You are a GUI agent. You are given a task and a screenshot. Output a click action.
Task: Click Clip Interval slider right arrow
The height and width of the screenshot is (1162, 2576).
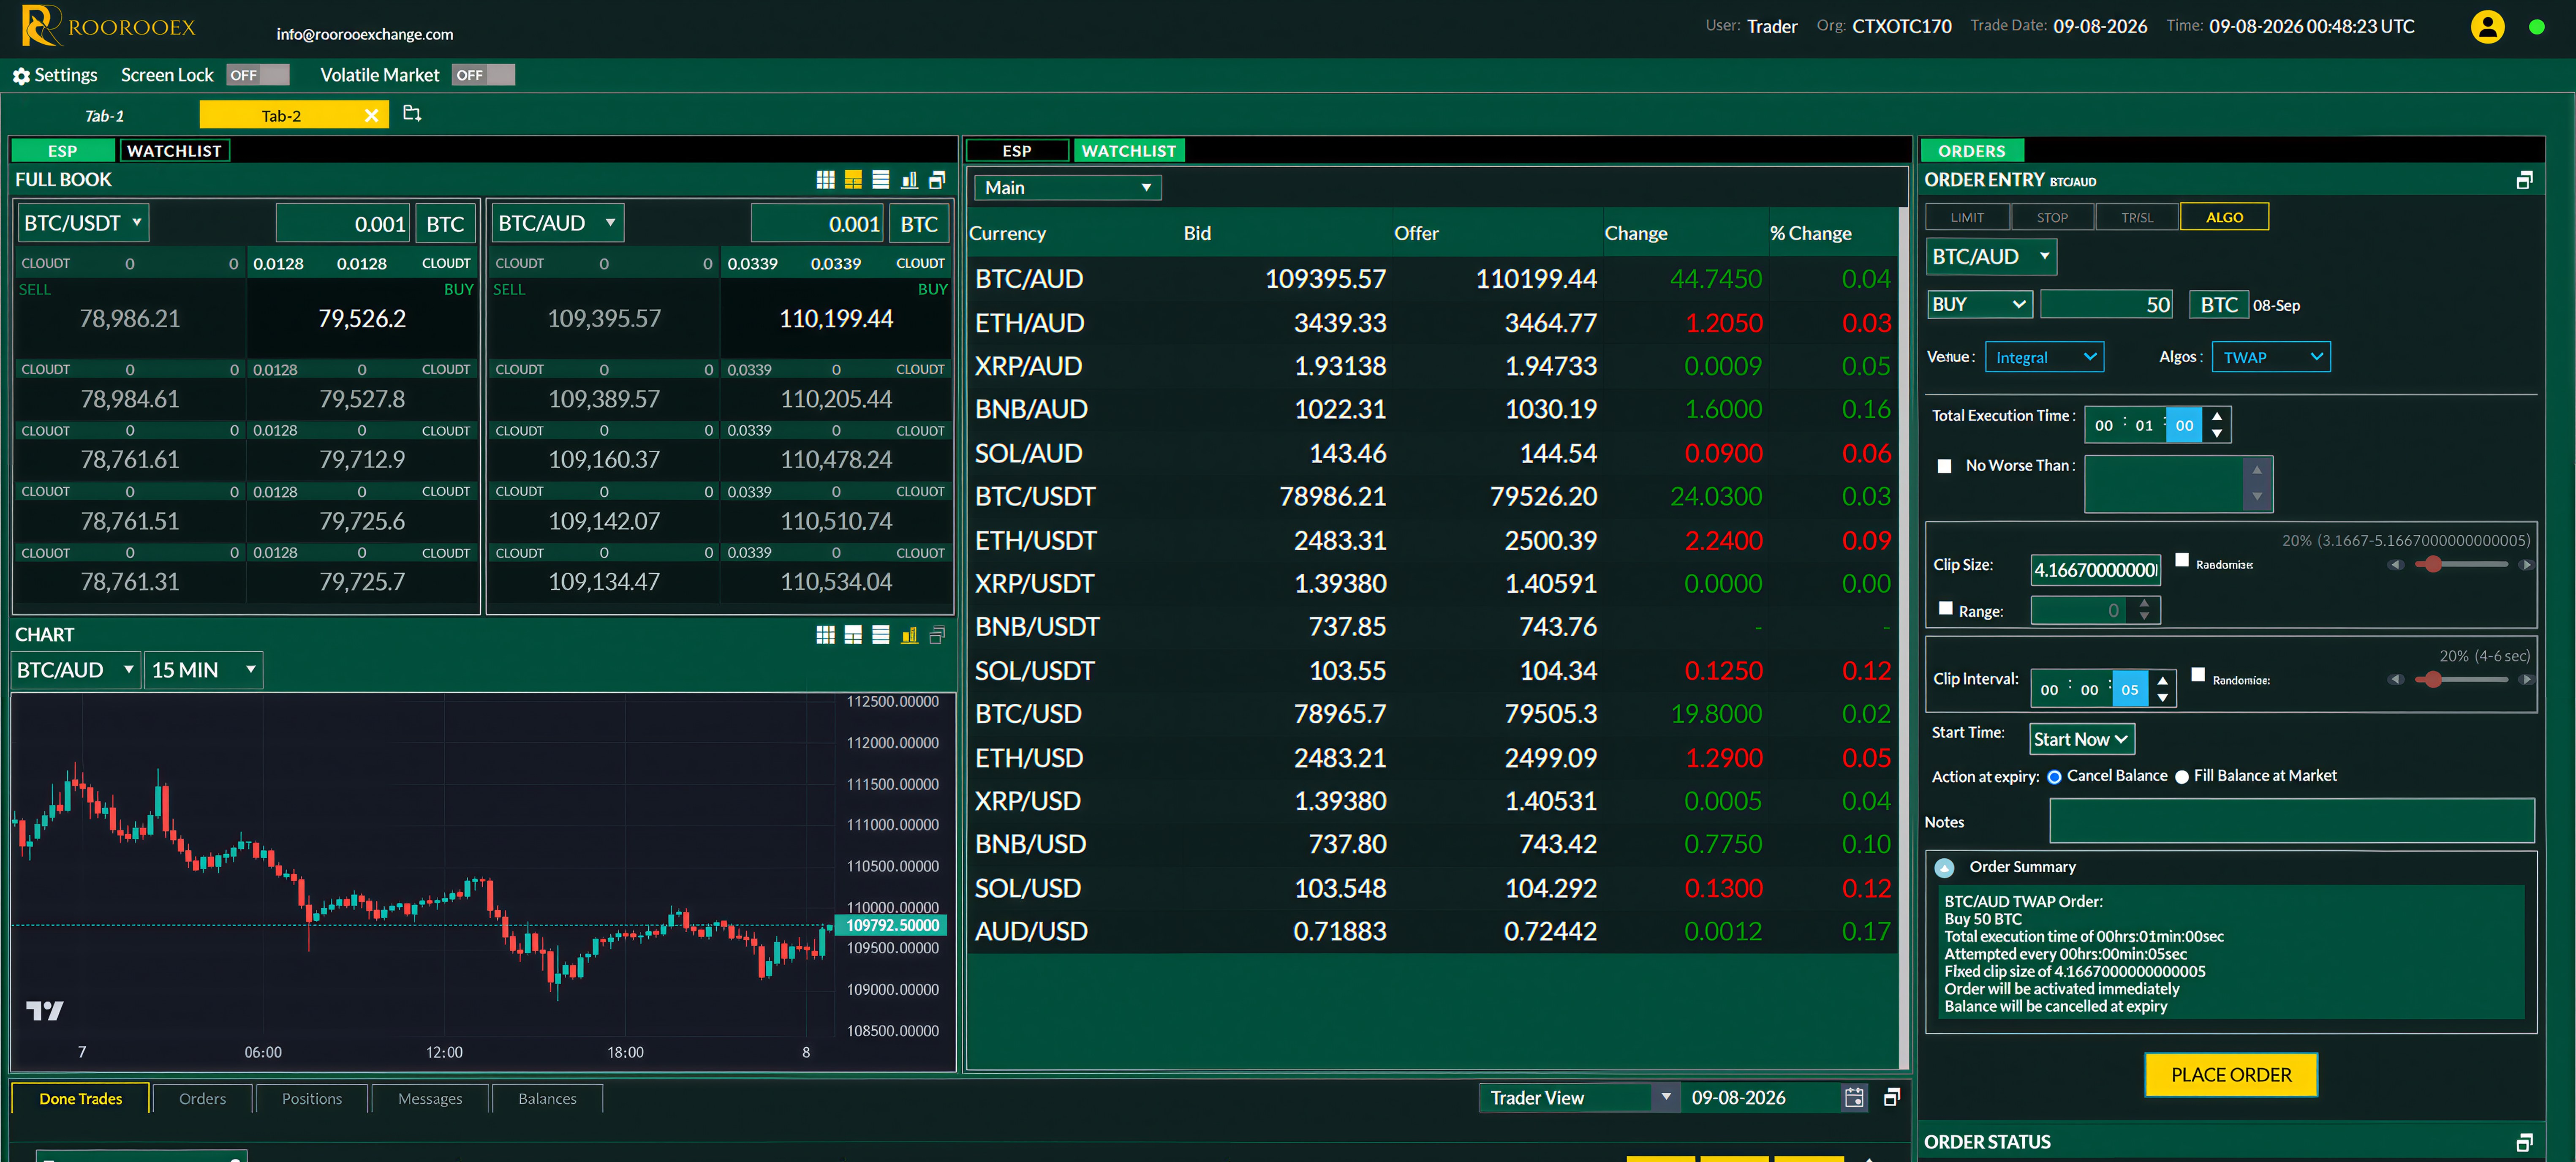click(2526, 680)
